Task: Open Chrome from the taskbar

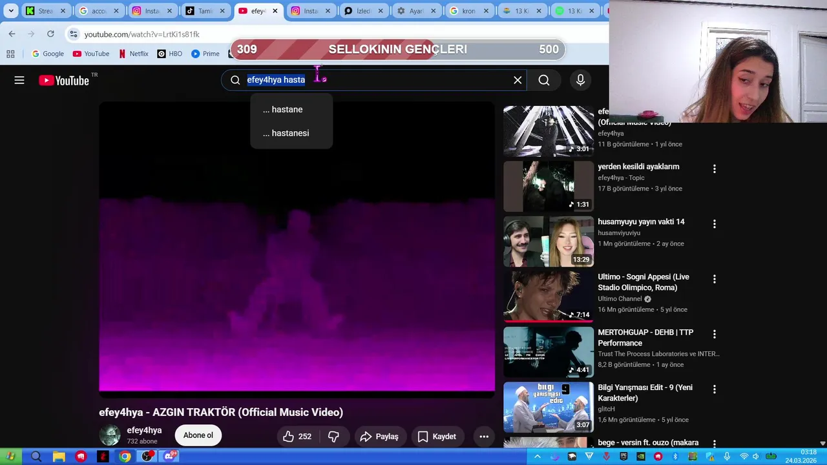Action: click(x=125, y=457)
